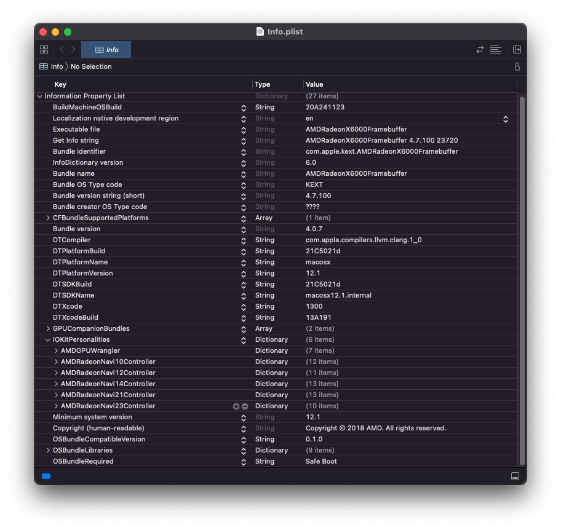Screen dimensions: 561x530
Task: Open the related items grid menu
Action: (44, 50)
